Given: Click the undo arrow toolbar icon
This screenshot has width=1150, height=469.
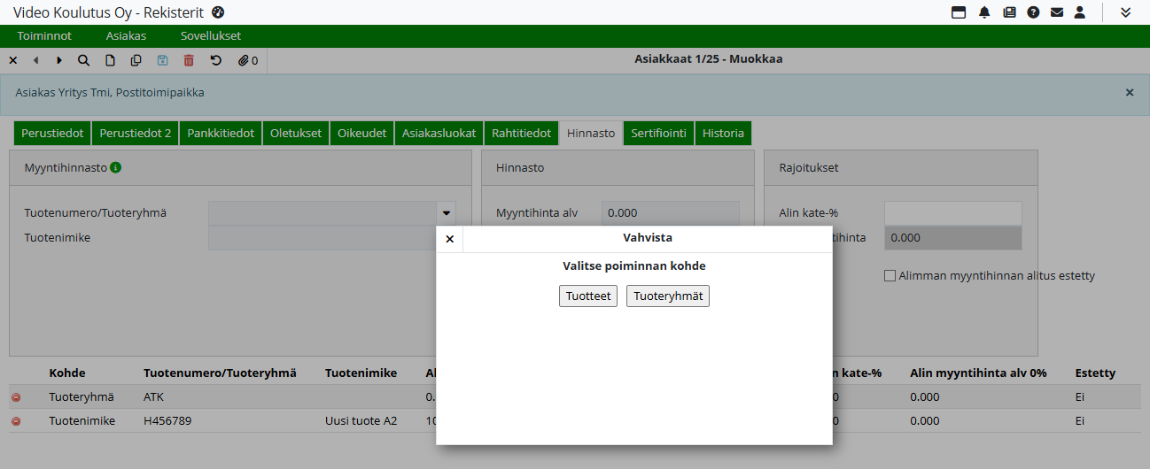Looking at the screenshot, I should (x=215, y=60).
